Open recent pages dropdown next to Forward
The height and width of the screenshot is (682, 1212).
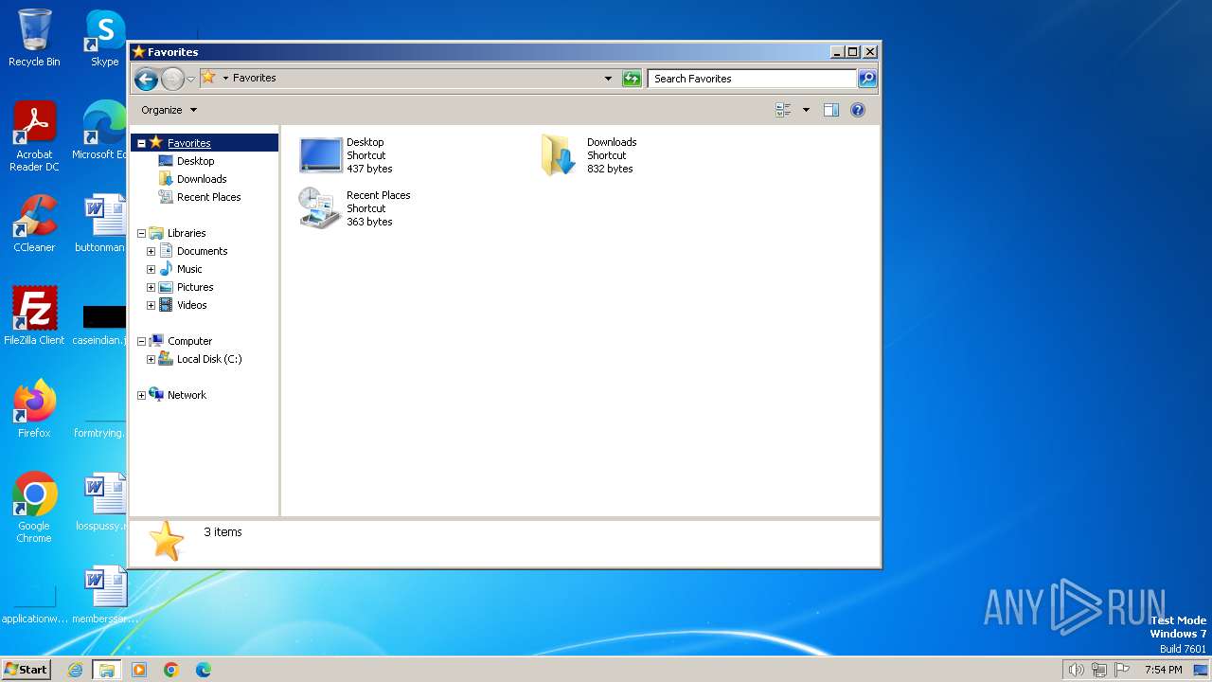click(190, 79)
